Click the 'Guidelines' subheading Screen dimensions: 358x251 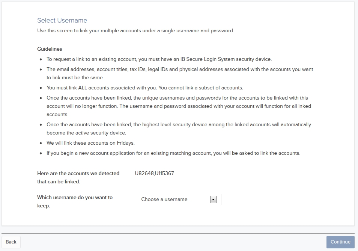click(x=50, y=49)
